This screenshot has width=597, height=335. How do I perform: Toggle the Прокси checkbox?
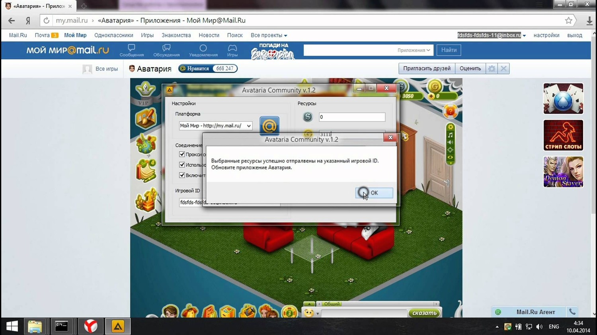click(x=182, y=154)
